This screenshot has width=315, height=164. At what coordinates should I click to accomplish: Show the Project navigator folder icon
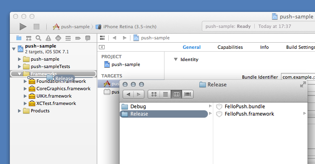[x=19, y=38]
